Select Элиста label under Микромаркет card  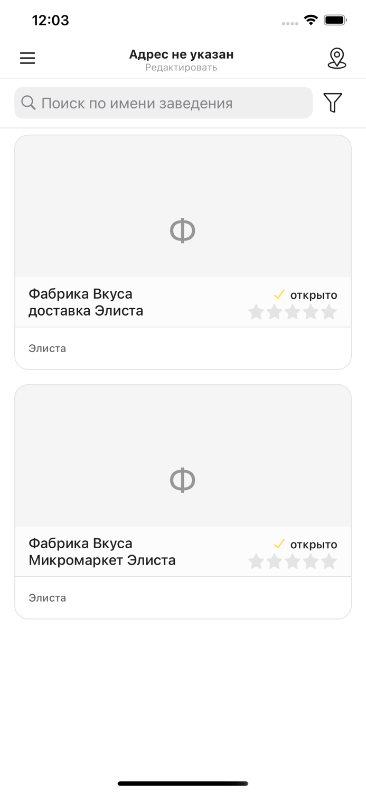point(47,598)
